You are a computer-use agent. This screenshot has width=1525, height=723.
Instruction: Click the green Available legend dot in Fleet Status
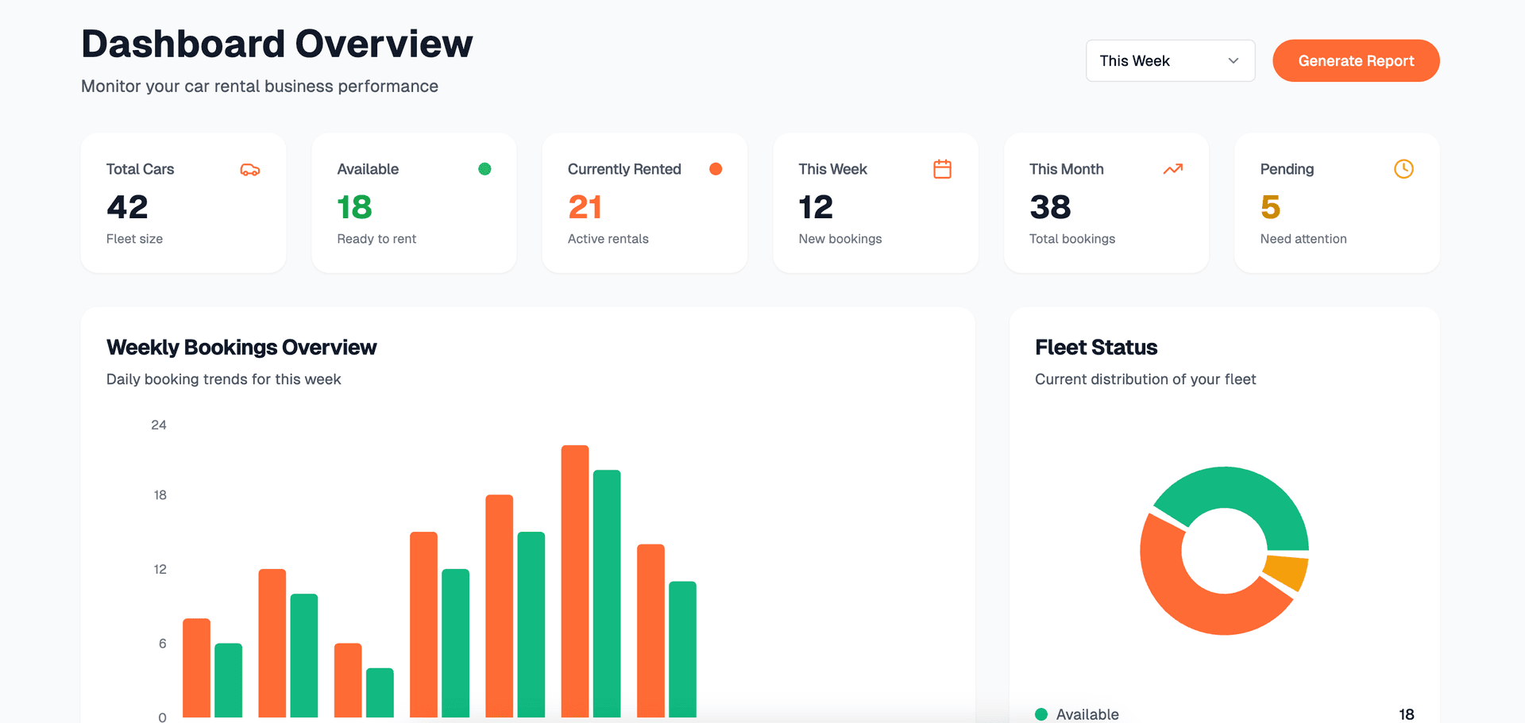point(1040,714)
